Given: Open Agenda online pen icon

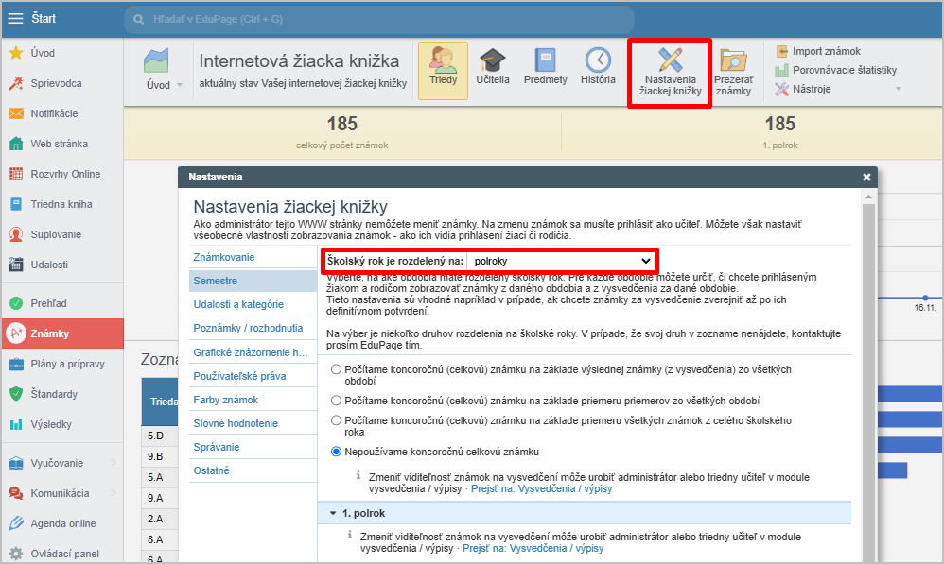Looking at the screenshot, I should tap(16, 523).
